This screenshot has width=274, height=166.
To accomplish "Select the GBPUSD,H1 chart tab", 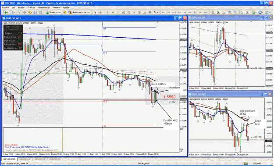I will (x=25, y=159).
